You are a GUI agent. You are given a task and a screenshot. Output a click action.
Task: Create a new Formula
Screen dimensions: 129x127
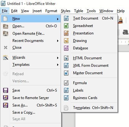[x=89, y=83]
